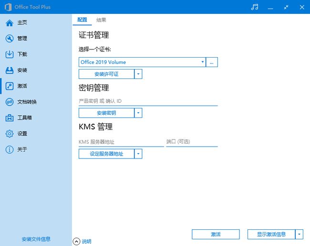
Task: Click the 证书管理 heading text
Action: [x=93, y=35]
